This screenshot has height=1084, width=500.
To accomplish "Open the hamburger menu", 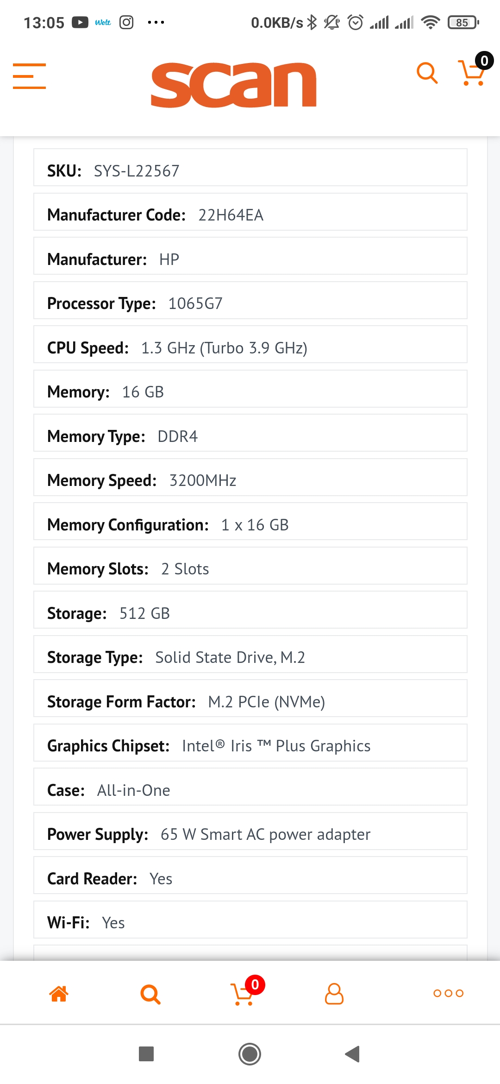I will (x=29, y=76).
